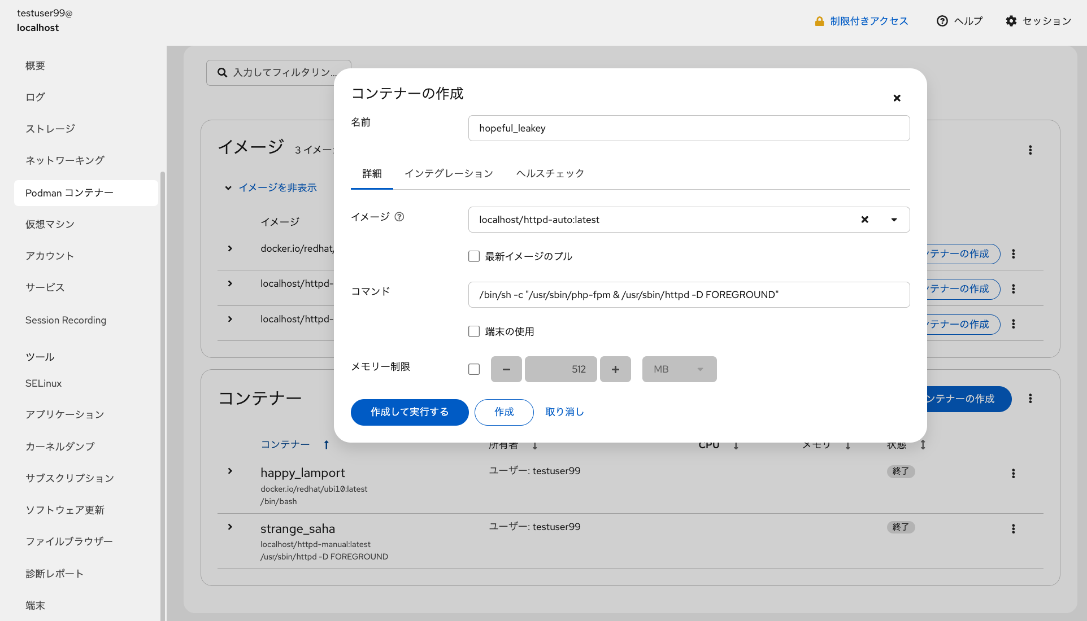Click the memory limit minus button

(506, 369)
